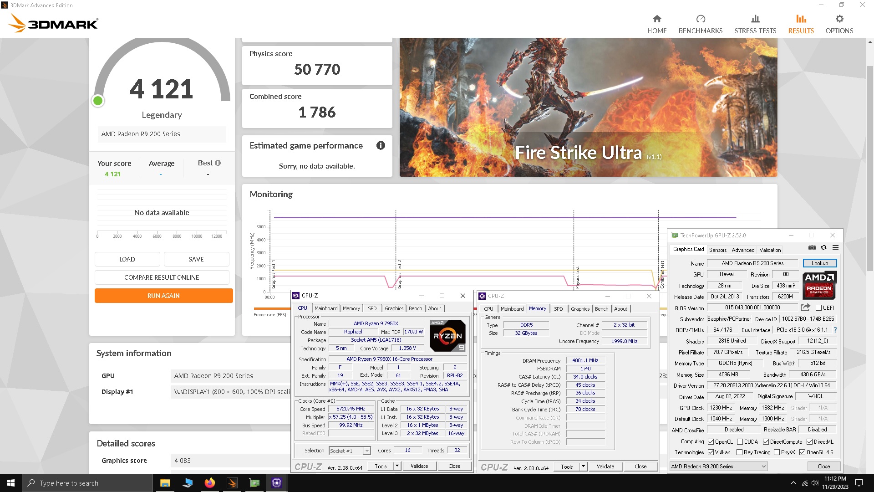874x492 pixels.
Task: Expand Tools dropdown arrow in Memory CPU-Z
Action: (x=583, y=466)
